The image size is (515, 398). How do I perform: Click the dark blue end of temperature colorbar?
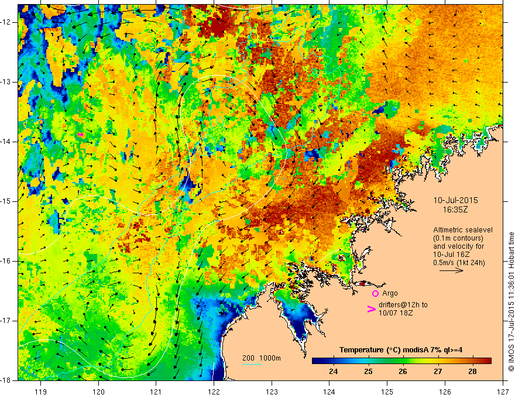[x=317, y=361]
